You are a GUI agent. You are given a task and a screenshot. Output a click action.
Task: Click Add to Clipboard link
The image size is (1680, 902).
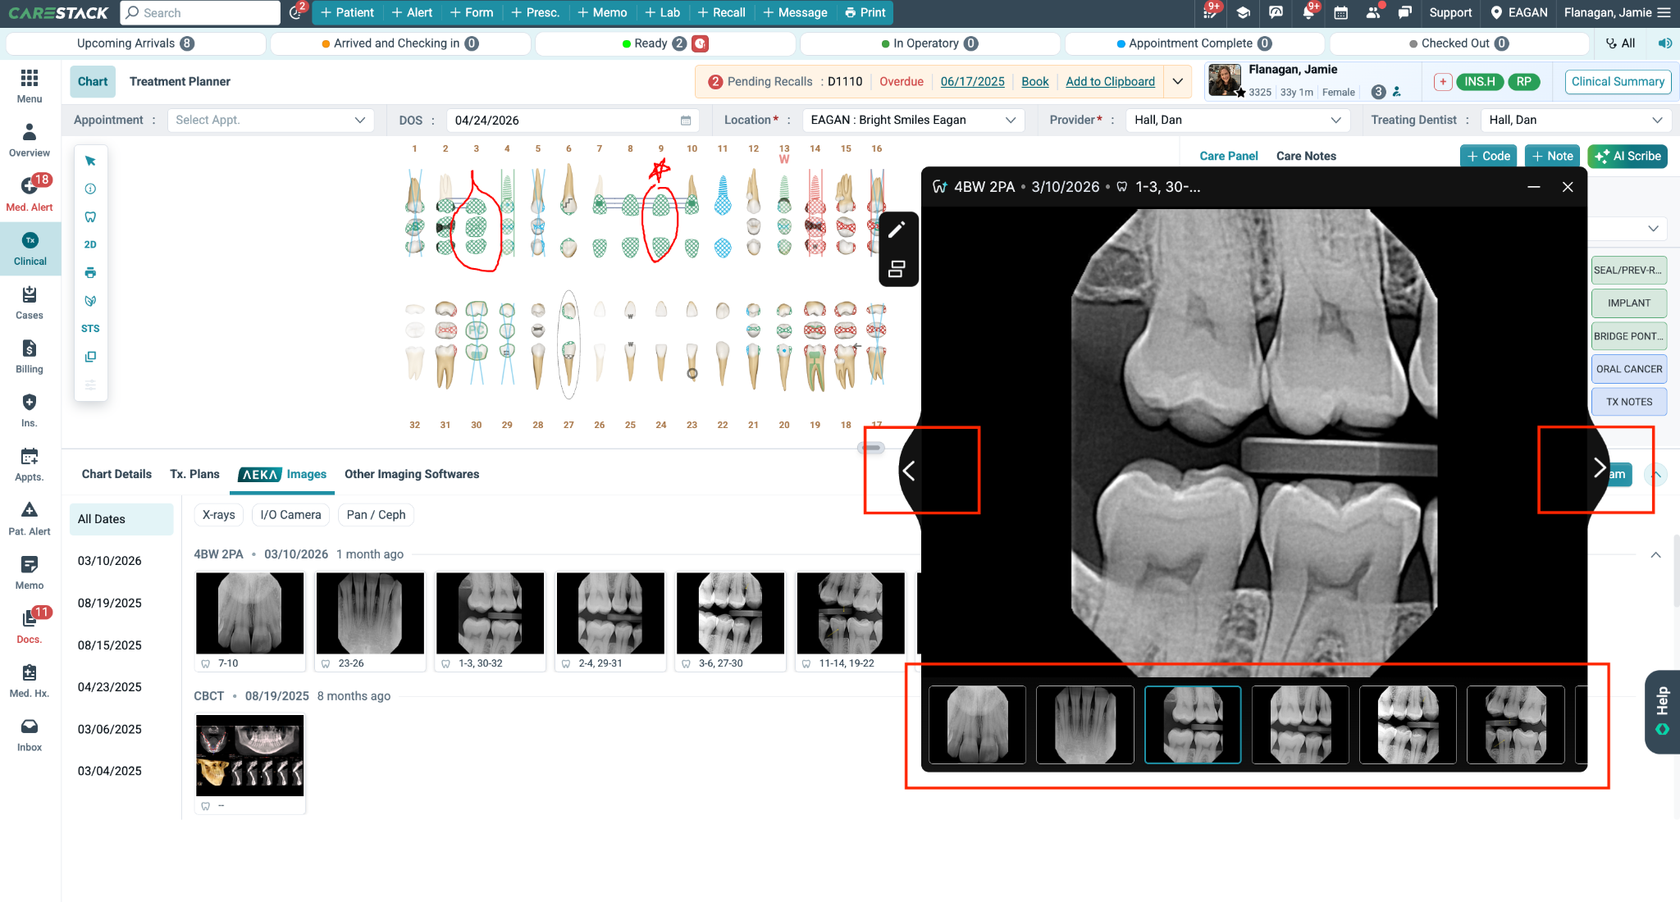(x=1110, y=81)
